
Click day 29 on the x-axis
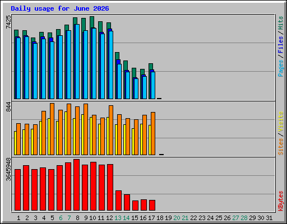pyautogui.click(x=252, y=218)
